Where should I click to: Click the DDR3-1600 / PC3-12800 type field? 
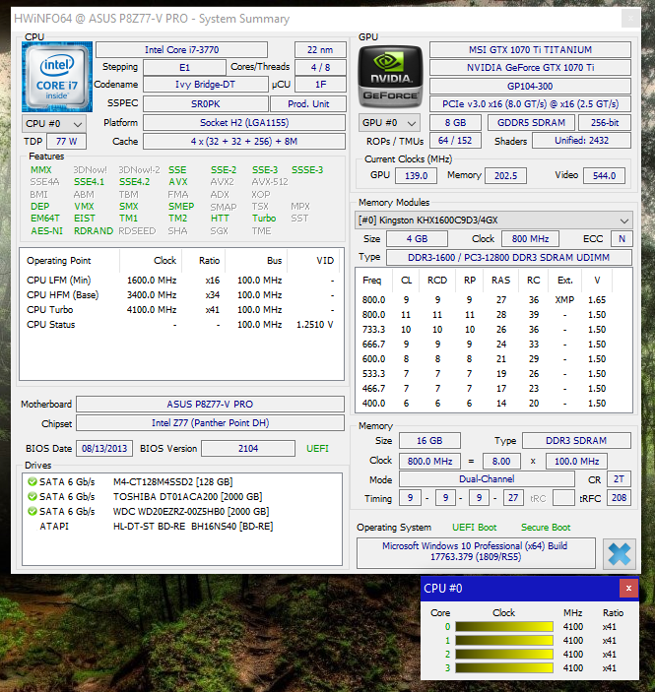509,257
